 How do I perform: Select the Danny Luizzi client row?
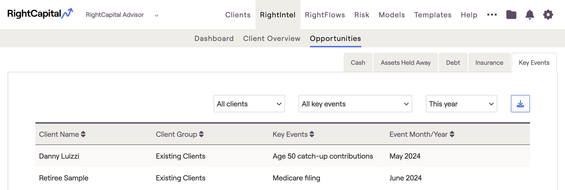coord(282,156)
